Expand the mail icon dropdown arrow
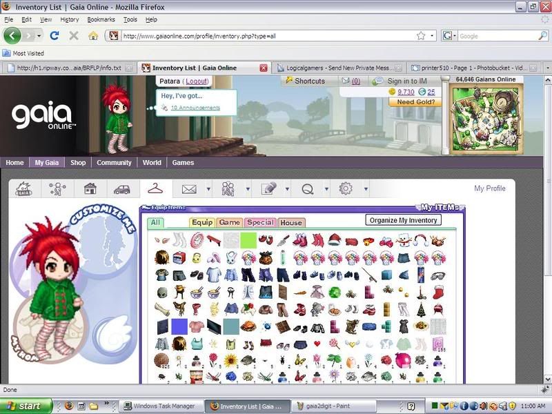 click(x=208, y=189)
